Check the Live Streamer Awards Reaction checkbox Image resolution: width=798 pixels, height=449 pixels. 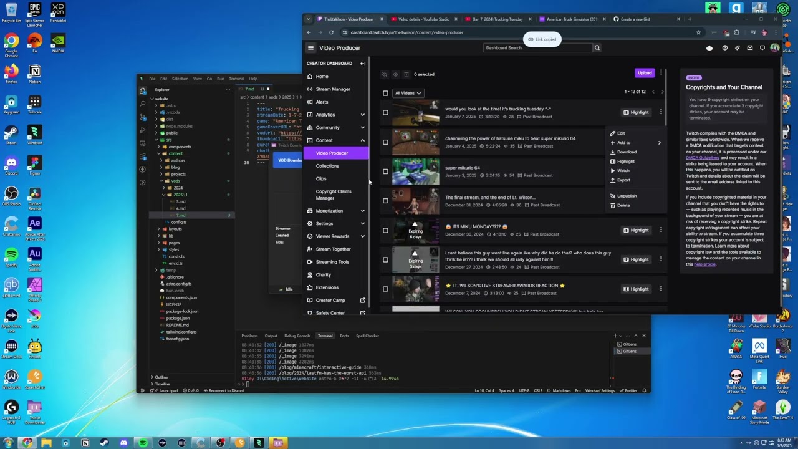pos(385,289)
